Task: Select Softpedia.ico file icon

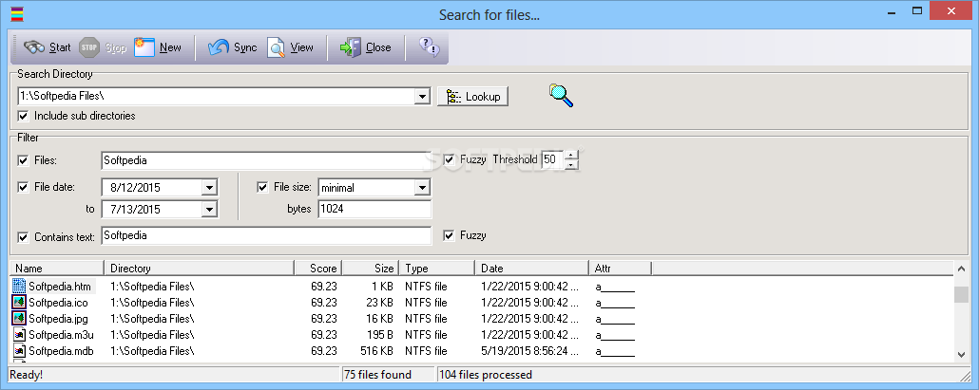Action: pos(19,303)
